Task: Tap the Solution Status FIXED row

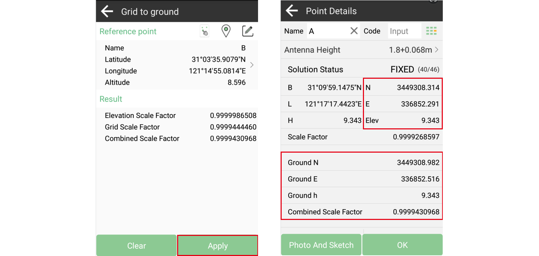Action: [362, 69]
